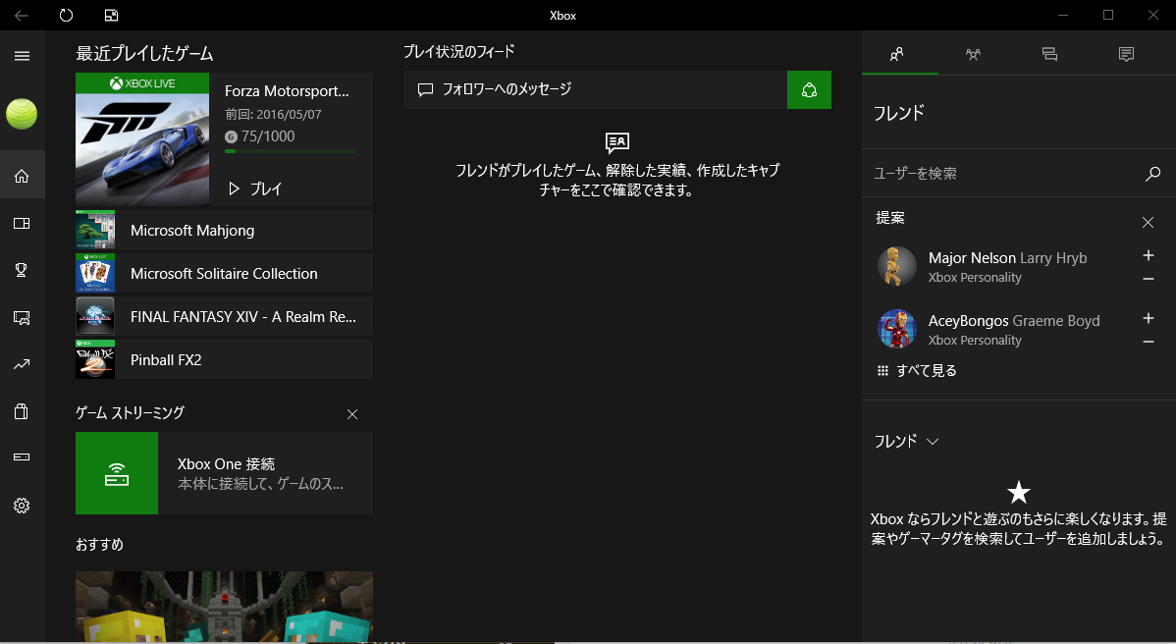Image resolution: width=1176 pixels, height=644 pixels.
Task: Click プレイ to play Forza Motorsport
Action: pyautogui.click(x=255, y=188)
